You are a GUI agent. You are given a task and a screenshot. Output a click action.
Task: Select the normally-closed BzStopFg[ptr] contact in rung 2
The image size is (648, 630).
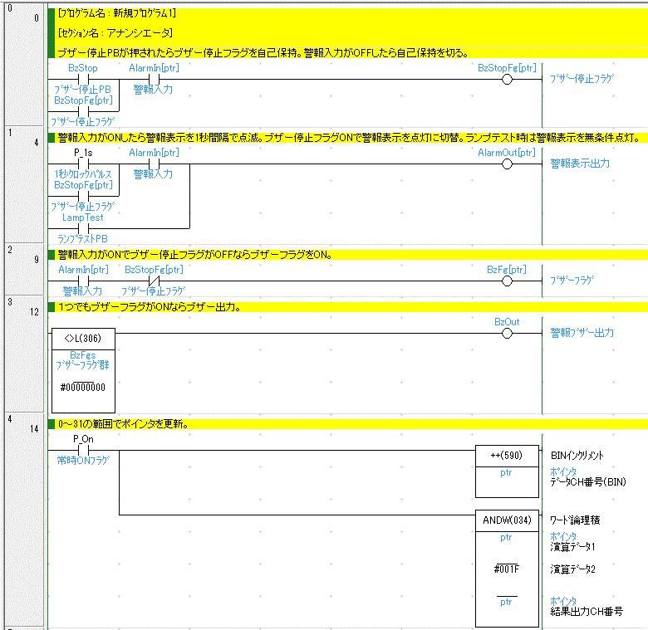pyautogui.click(x=154, y=281)
